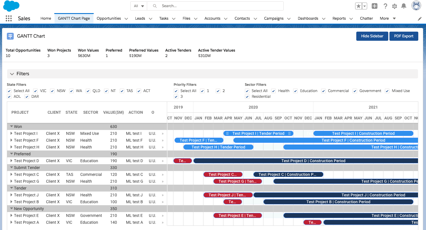Toggle the Health sector filter checkbox
The width and height of the screenshot is (426, 230).
tap(273, 91)
